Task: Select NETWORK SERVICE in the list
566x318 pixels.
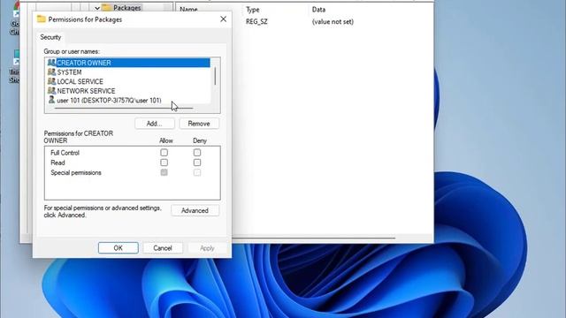Action: (87, 91)
